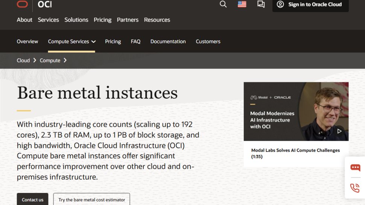Open the red live chat icon

(x=355, y=167)
